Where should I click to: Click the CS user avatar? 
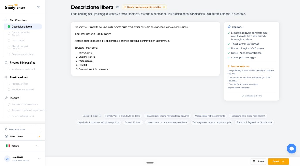(7, 159)
